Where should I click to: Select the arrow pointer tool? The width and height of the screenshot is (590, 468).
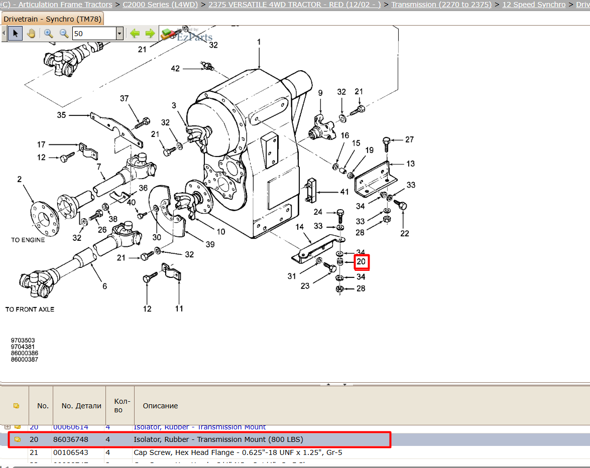[x=16, y=34]
